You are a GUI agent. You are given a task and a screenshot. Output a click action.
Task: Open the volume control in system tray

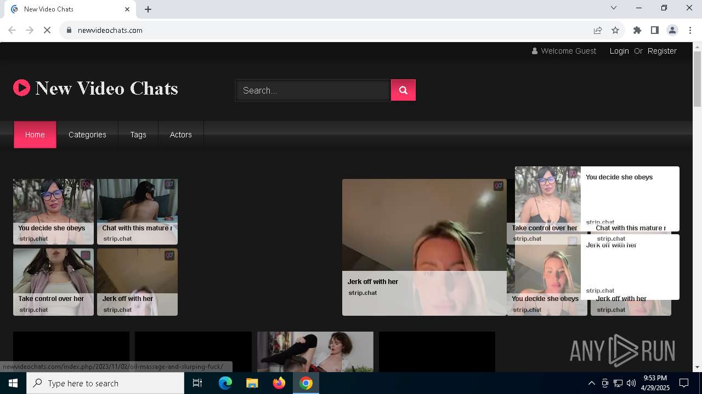631,383
